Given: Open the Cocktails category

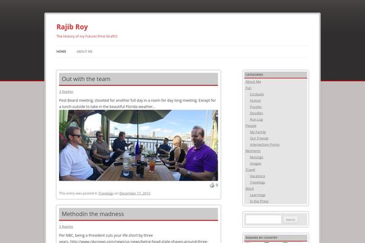Looking at the screenshot, I should [x=257, y=94].
